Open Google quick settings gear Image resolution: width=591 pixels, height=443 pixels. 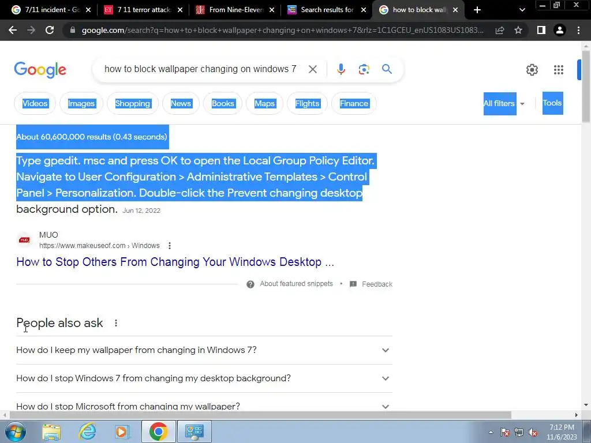(532, 70)
